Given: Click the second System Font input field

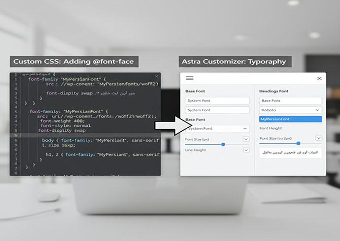Looking at the screenshot, I should coord(217,110).
